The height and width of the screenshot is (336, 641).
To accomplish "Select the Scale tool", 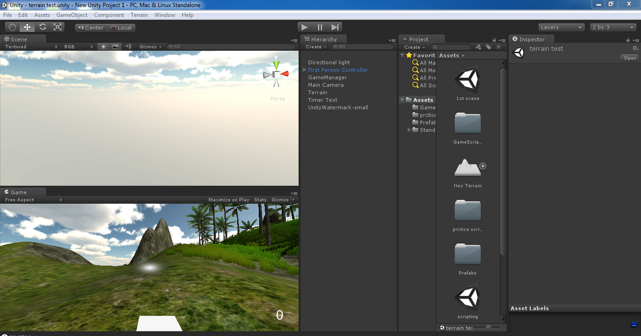I will pos(58,27).
